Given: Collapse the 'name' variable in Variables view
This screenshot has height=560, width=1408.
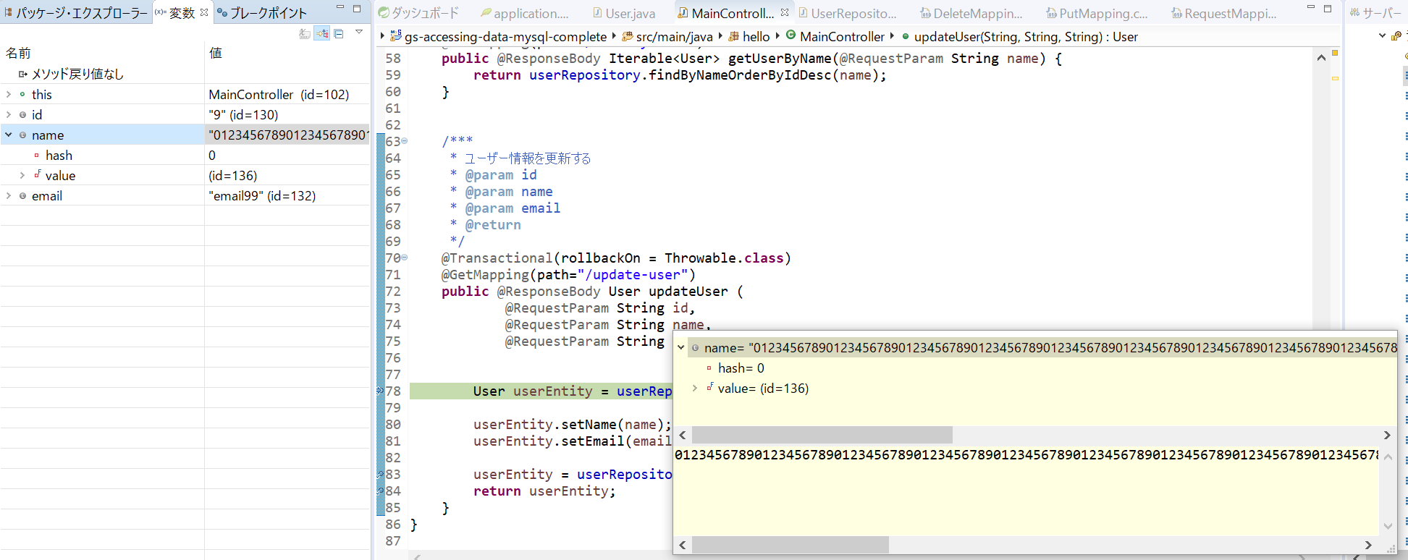Looking at the screenshot, I should tap(9, 135).
